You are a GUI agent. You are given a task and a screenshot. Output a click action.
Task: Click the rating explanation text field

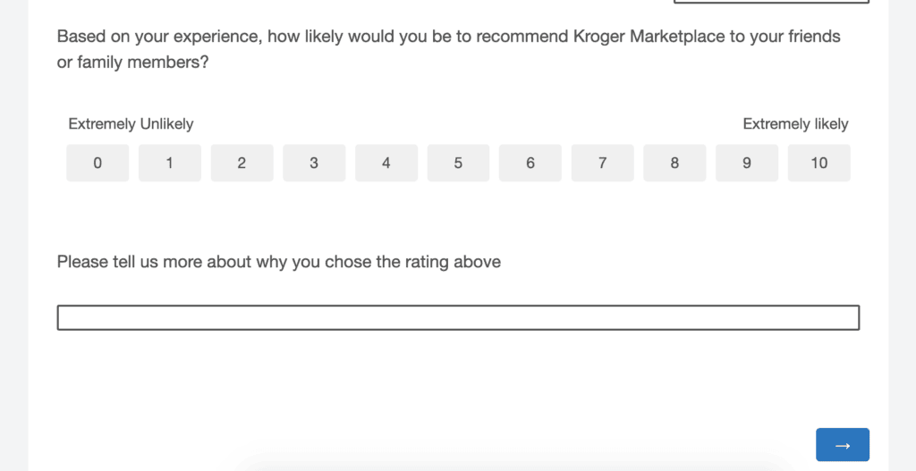[x=458, y=317]
